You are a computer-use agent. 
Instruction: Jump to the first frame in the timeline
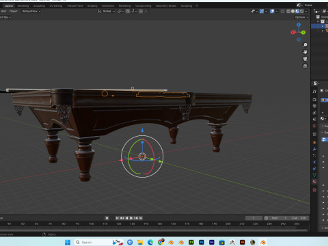point(118,218)
